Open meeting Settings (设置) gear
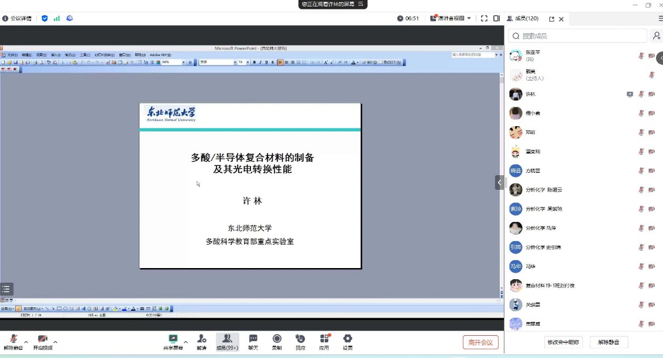 348,339
